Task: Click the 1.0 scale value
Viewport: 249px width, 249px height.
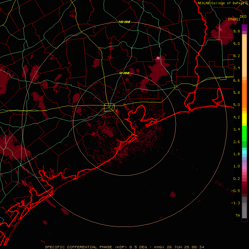Action: pos(237,166)
